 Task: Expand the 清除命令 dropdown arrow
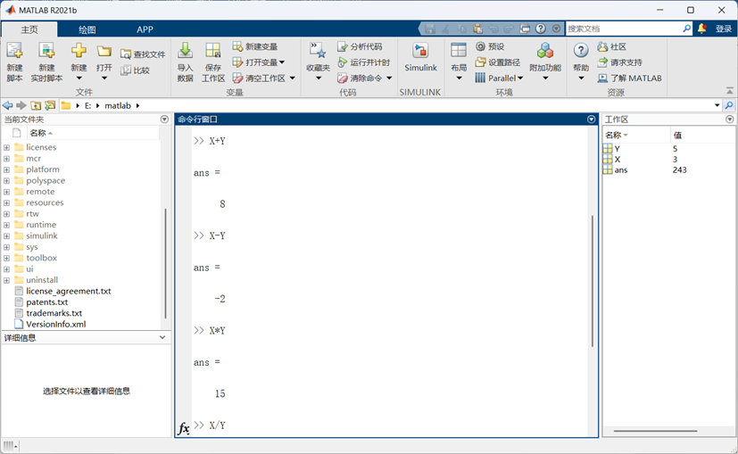click(x=389, y=78)
